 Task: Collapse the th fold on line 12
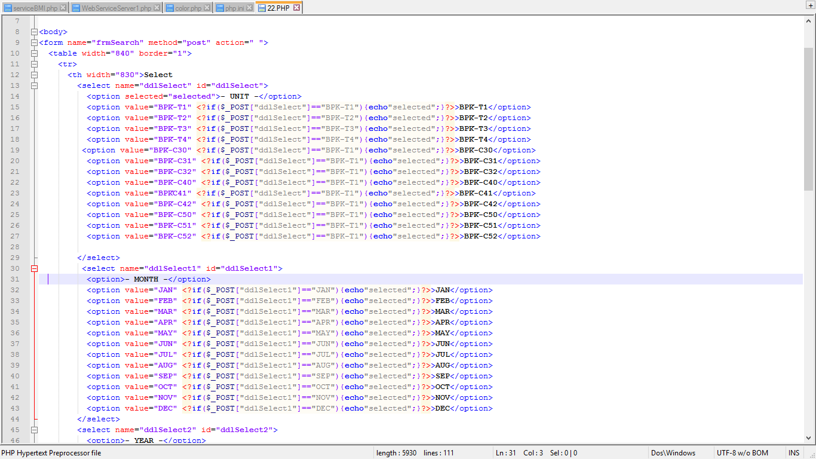(35, 75)
